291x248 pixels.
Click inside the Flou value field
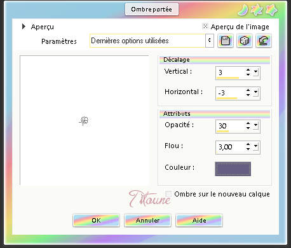pyautogui.click(x=231, y=147)
